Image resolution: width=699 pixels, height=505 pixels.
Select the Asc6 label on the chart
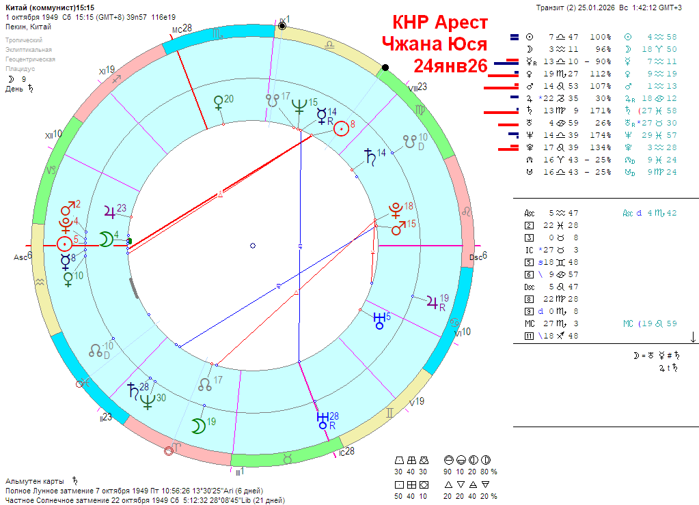(x=23, y=257)
